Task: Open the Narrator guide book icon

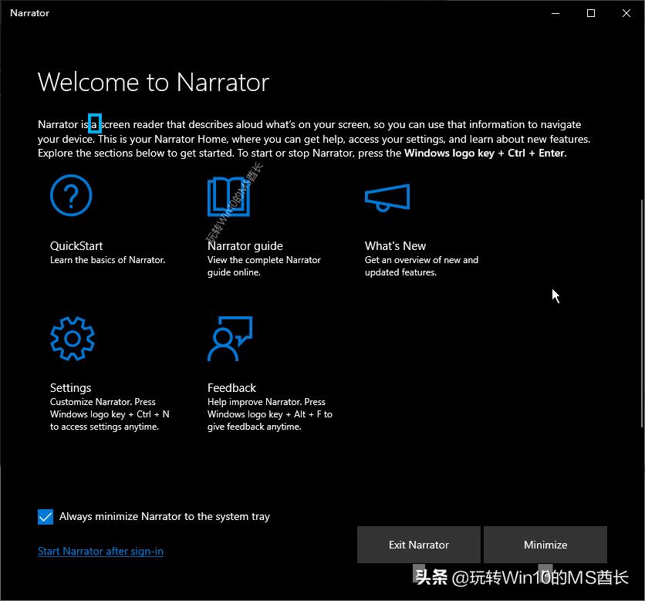Action: coord(227,195)
